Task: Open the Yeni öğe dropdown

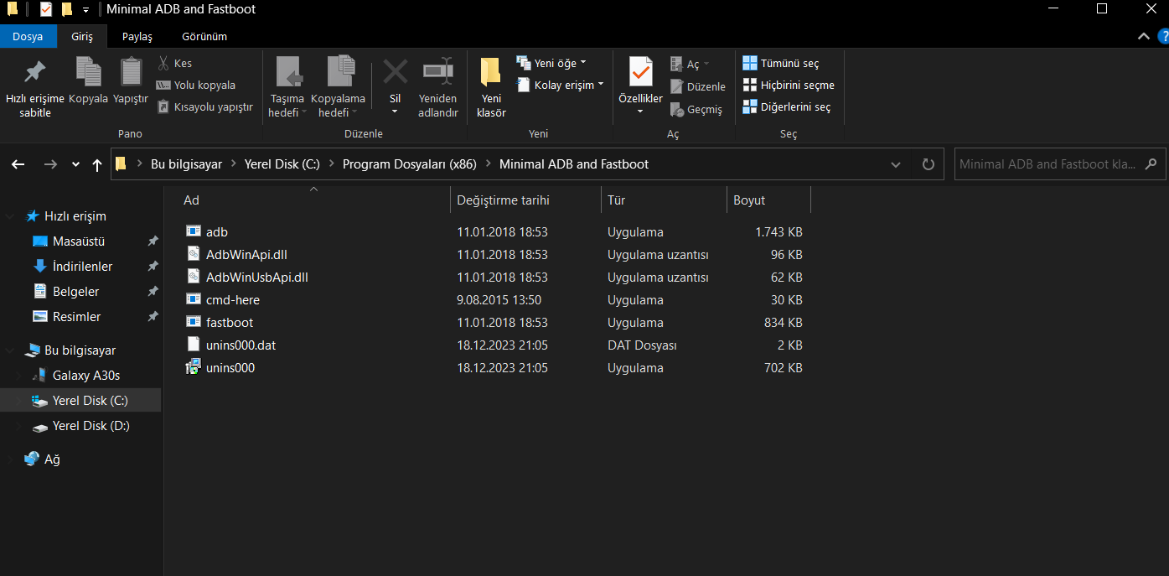Action: pyautogui.click(x=551, y=63)
